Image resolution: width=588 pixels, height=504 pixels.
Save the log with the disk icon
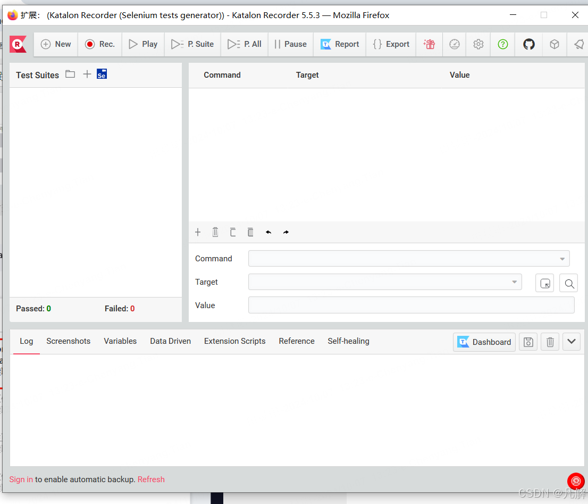(x=528, y=342)
